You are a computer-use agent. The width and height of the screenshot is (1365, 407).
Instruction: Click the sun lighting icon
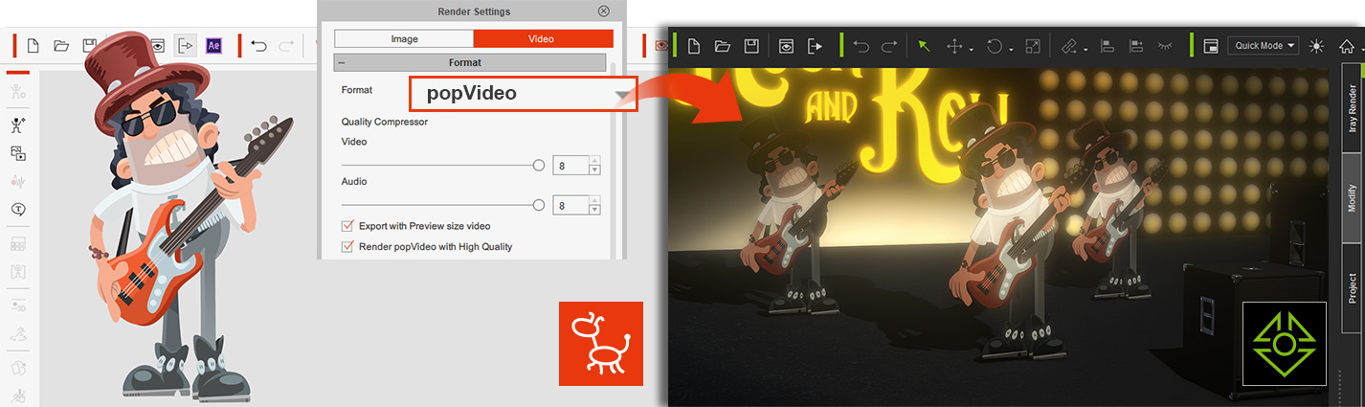pos(1317,46)
